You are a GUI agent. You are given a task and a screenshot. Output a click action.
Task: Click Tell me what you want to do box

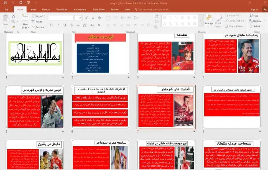153,10
